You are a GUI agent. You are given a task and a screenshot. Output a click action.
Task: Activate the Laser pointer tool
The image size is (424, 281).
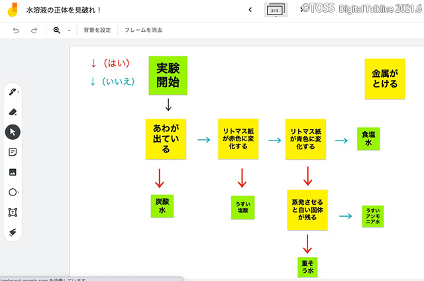[13, 232]
